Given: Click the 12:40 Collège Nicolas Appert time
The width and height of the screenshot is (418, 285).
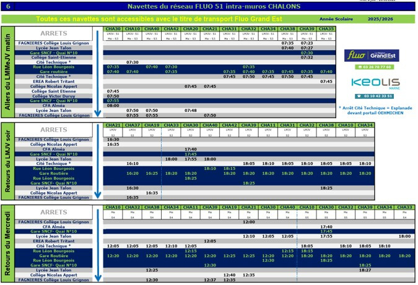Looking at the screenshot, I should (229, 275).
